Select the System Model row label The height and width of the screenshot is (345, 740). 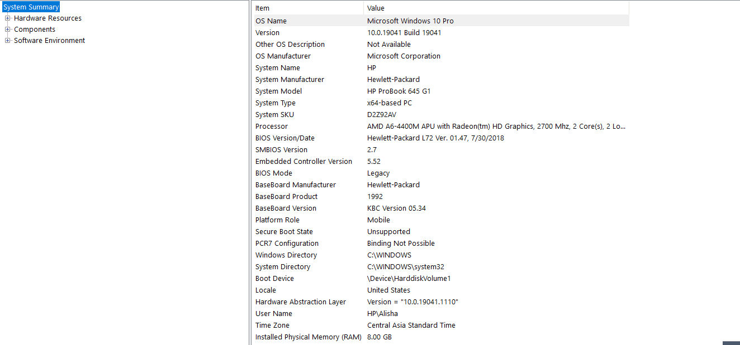(278, 91)
